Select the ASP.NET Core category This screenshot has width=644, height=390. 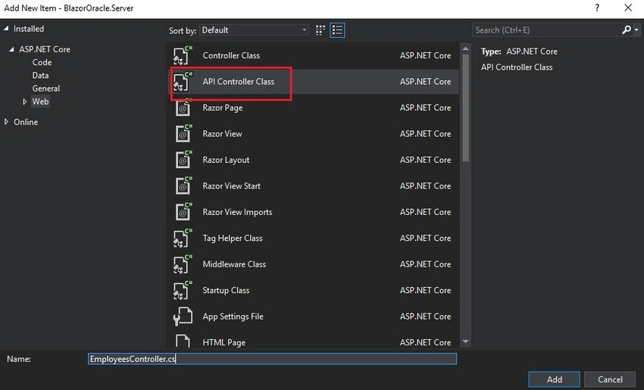point(45,49)
